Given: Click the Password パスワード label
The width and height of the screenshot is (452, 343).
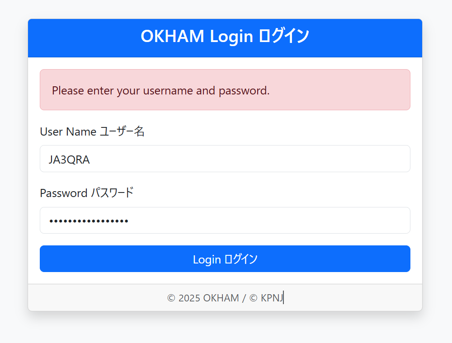Looking at the screenshot, I should [x=87, y=193].
